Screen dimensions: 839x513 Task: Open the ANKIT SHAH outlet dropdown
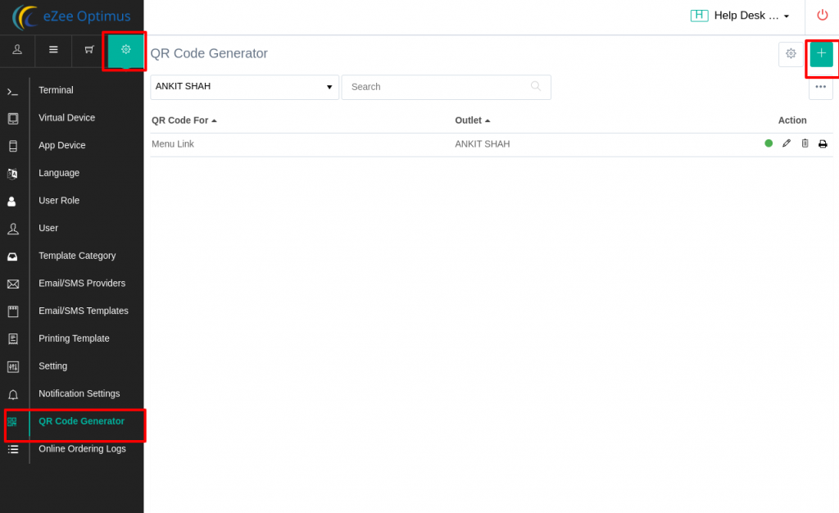coord(244,87)
